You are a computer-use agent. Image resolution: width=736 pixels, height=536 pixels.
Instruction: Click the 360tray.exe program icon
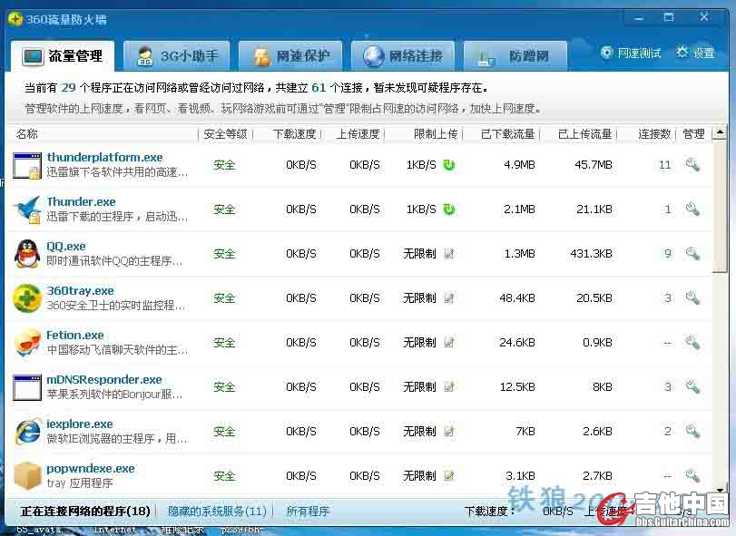[x=27, y=297]
